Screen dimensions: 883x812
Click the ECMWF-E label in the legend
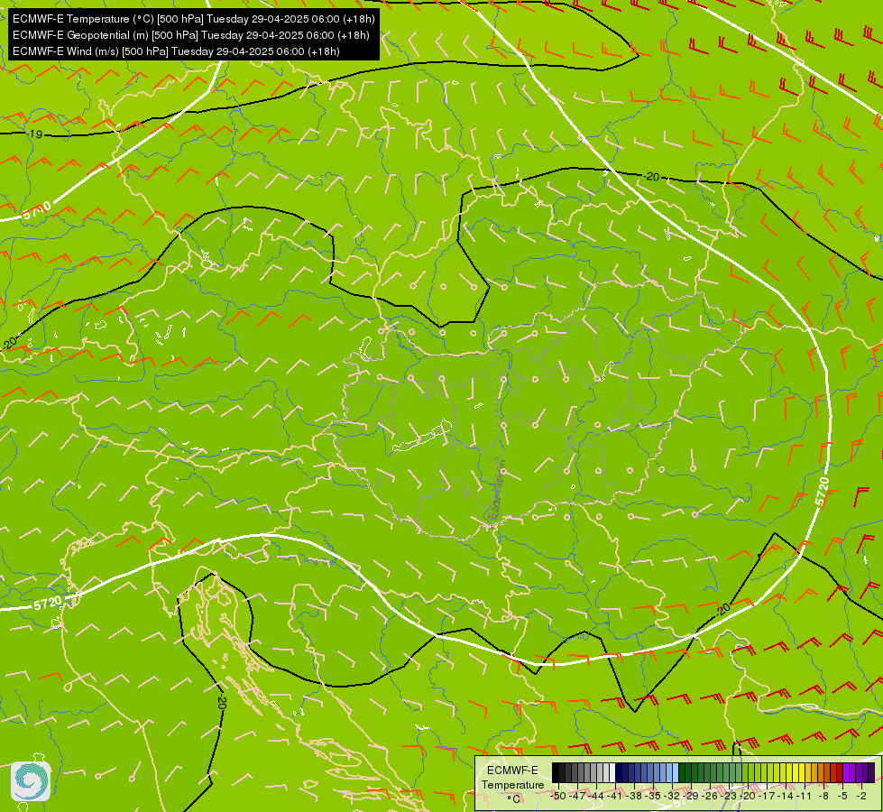(512, 770)
